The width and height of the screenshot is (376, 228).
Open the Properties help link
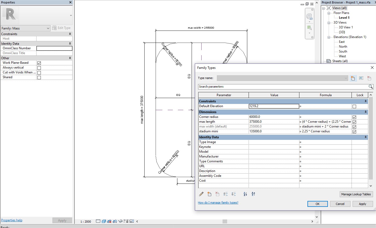[12, 220]
